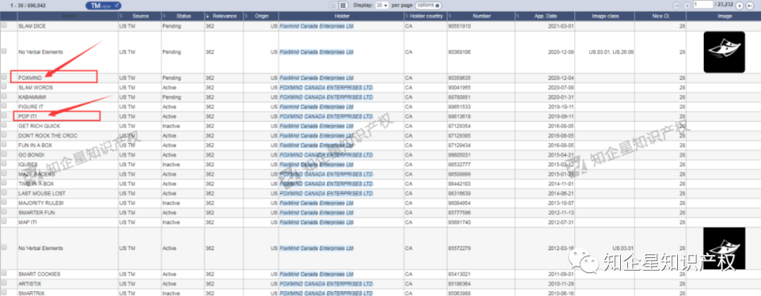Sort by the Number column

(x=481, y=16)
